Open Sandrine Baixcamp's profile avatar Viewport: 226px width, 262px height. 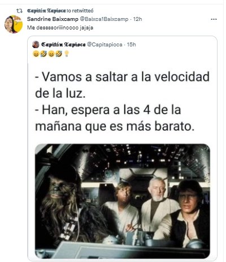[x=14, y=24]
